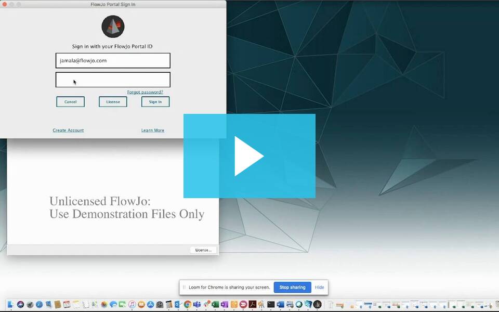Stop sharing the screen via Loom
This screenshot has height=312, width=499.
pos(292,287)
